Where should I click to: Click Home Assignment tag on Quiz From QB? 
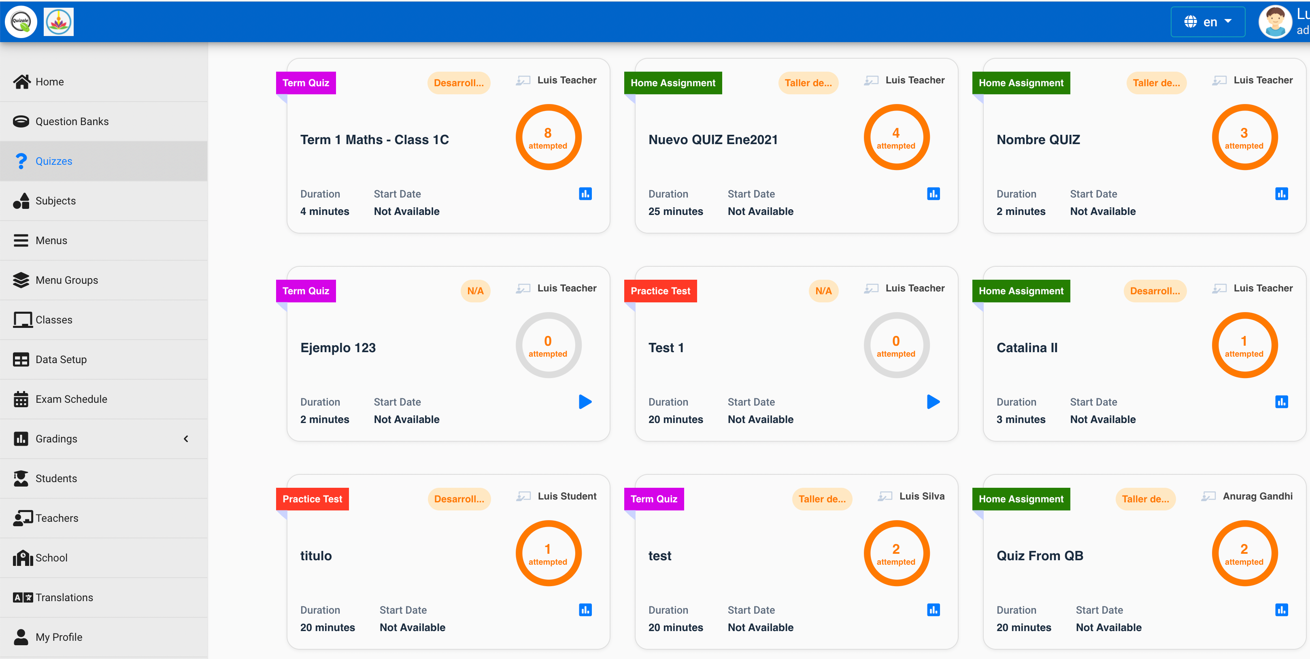coord(1021,499)
